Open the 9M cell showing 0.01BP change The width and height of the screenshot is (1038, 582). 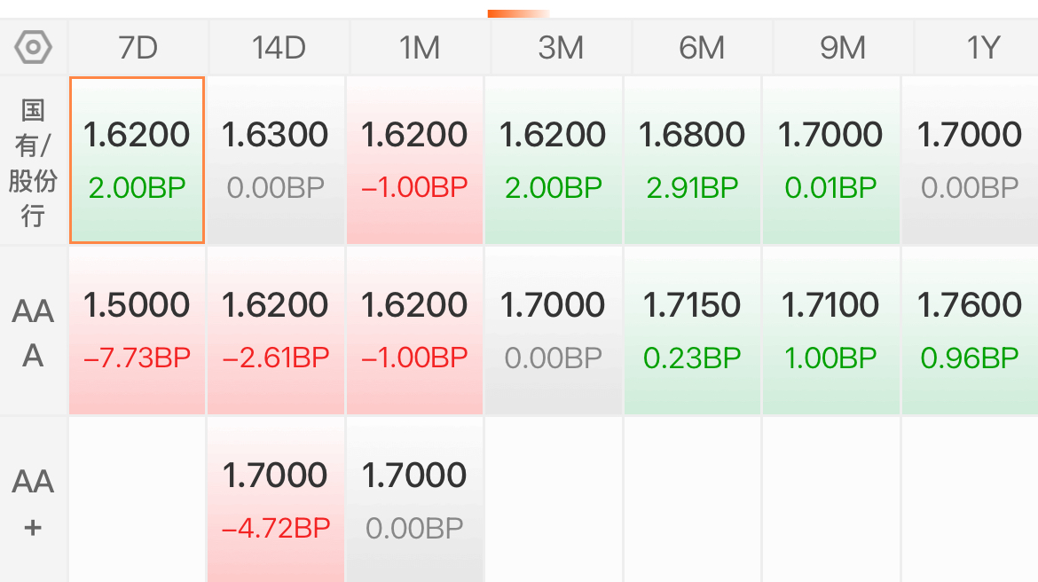[x=830, y=161]
